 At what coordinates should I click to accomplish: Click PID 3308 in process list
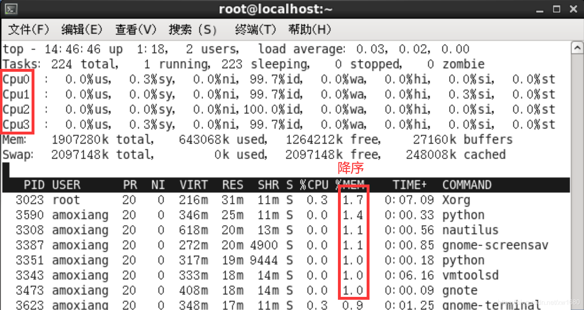click(x=31, y=230)
